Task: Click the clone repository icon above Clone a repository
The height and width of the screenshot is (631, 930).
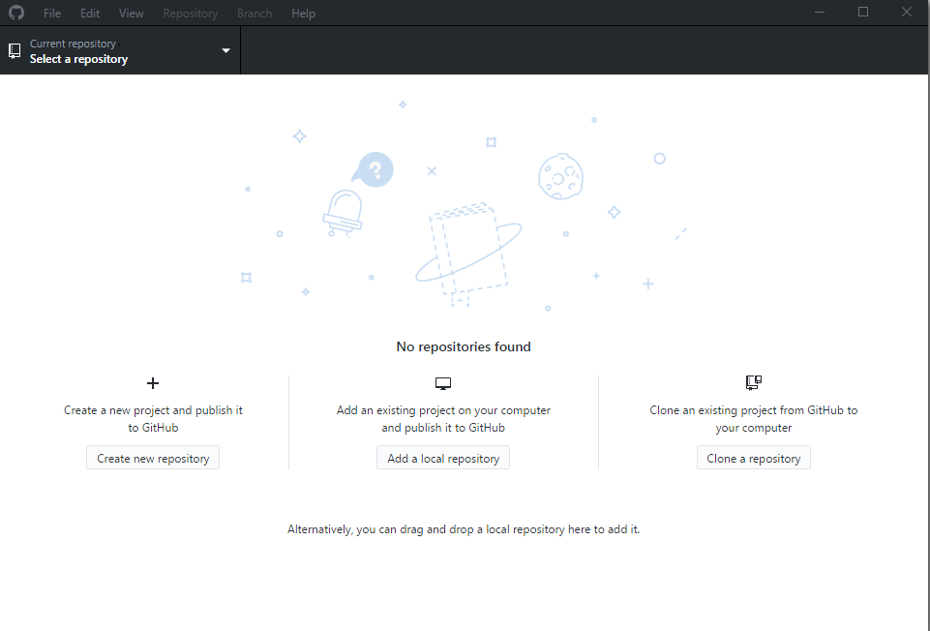Action: tap(753, 381)
